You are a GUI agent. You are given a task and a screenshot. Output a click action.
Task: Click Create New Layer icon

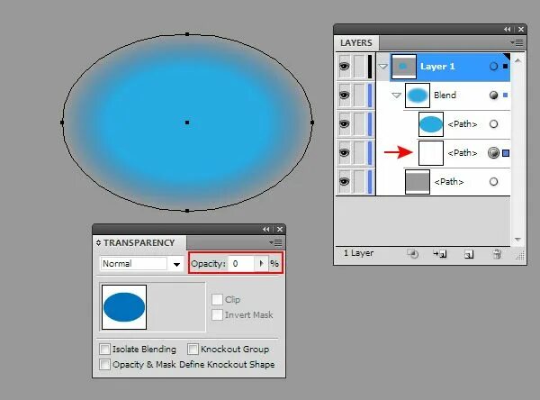pyautogui.click(x=469, y=254)
